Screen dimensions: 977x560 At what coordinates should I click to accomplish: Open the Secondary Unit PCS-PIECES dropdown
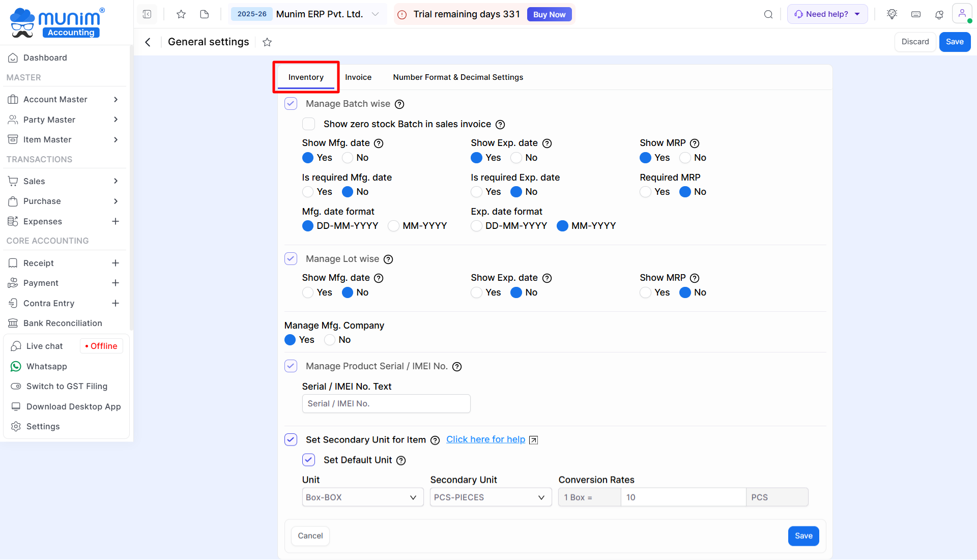coord(491,497)
